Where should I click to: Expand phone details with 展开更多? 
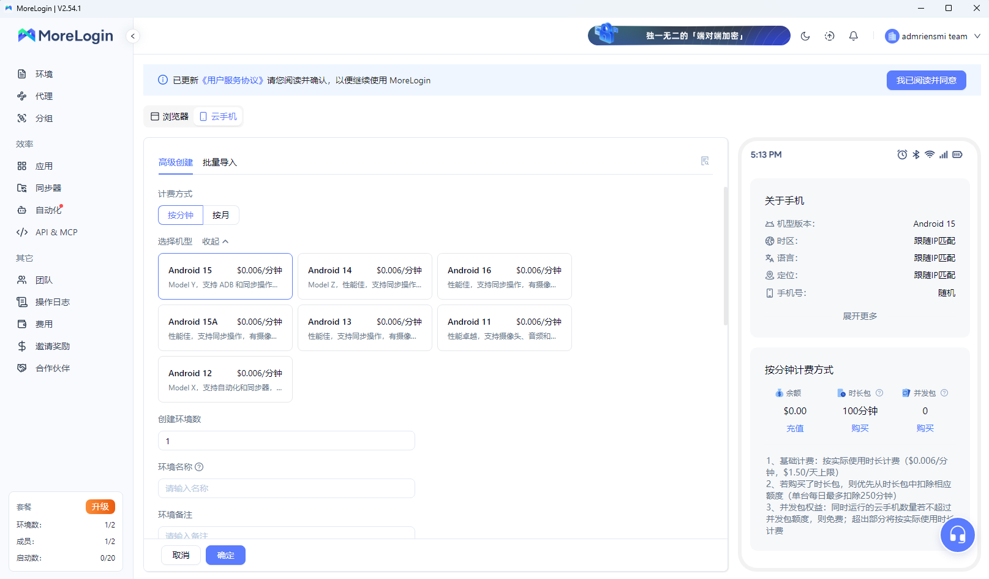coord(860,316)
